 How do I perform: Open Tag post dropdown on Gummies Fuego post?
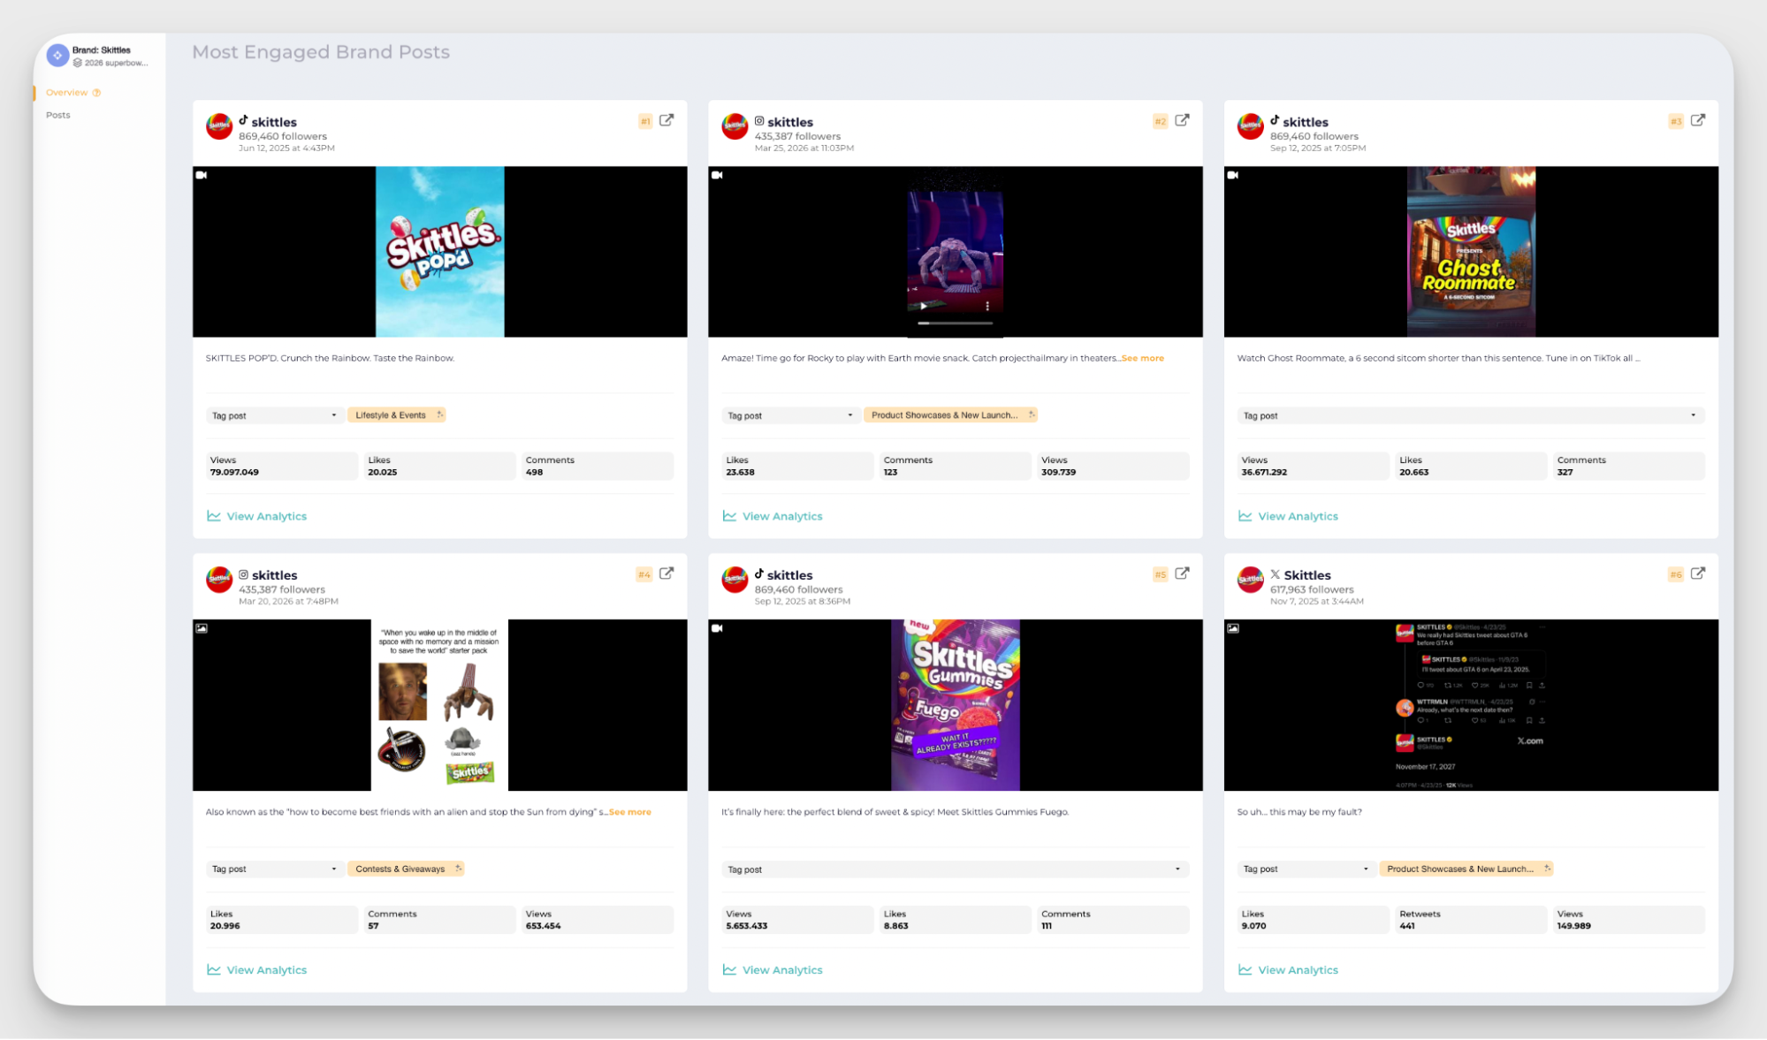point(955,869)
